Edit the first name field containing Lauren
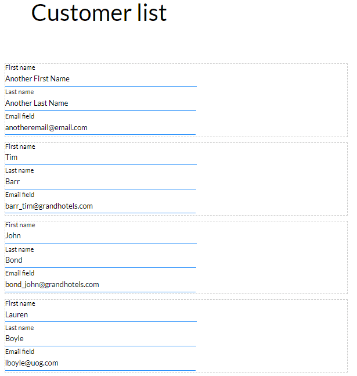The image size is (357, 376). 100,315
